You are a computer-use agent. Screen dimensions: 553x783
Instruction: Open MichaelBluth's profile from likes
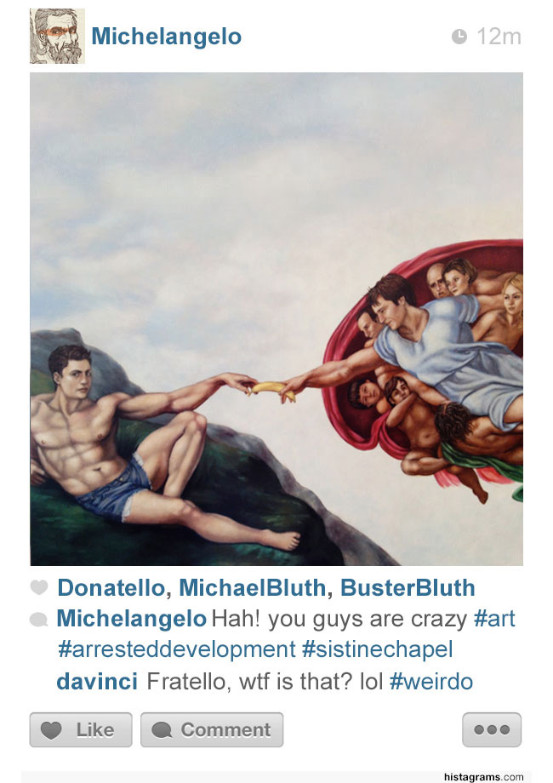253,588
